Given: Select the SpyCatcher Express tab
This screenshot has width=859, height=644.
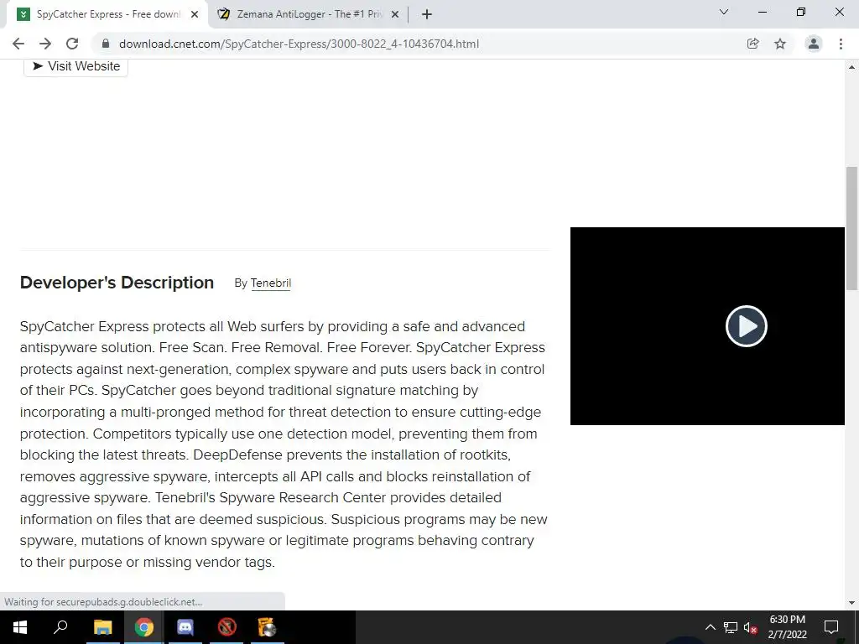Looking at the screenshot, I should pyautogui.click(x=108, y=14).
